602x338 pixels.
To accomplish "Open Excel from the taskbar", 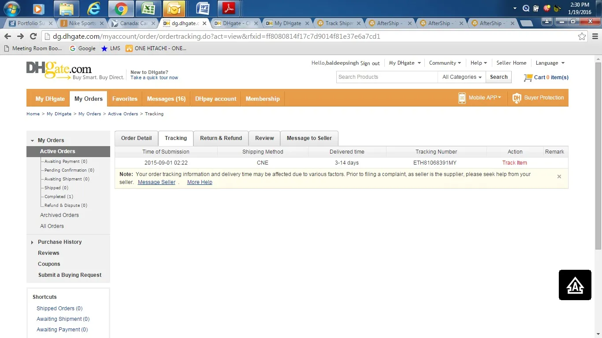I will point(148,8).
